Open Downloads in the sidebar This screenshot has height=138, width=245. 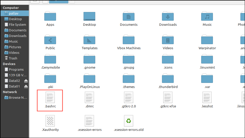pos(15,36)
